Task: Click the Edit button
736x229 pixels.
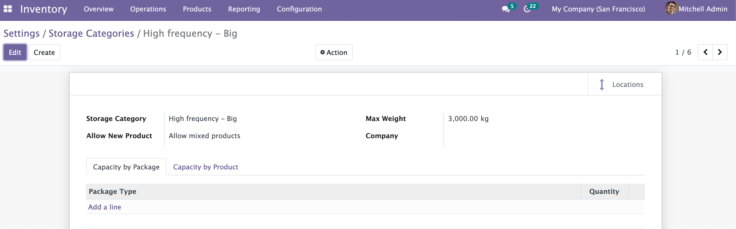Action: point(15,52)
